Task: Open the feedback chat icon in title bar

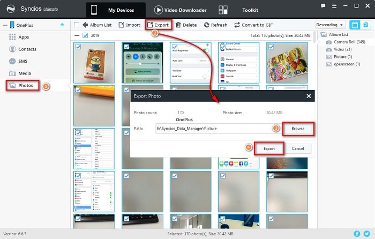Action: click(323, 6)
